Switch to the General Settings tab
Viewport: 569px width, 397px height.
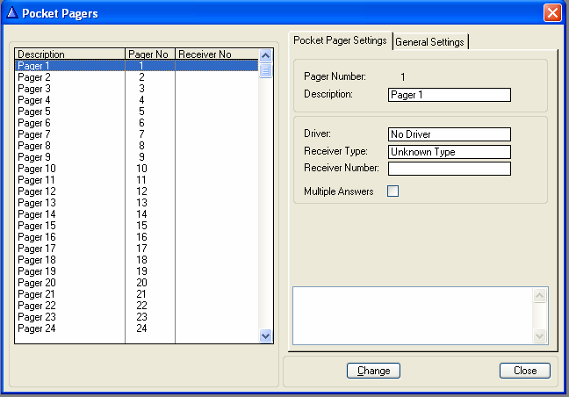429,41
